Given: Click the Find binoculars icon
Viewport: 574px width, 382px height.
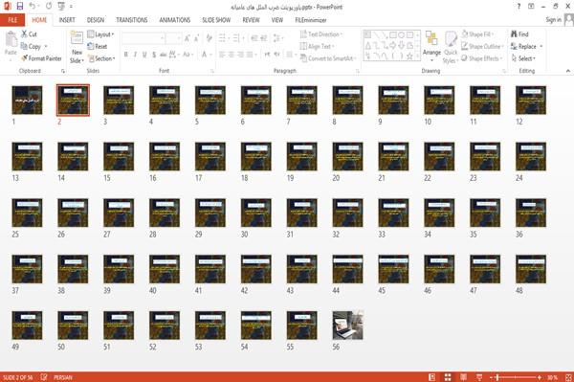Looking at the screenshot, I should [514, 34].
